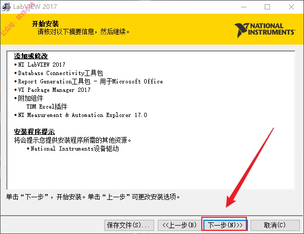Click the 添加或修改 heading
304x234 pixels.
[31, 56]
